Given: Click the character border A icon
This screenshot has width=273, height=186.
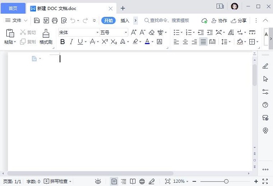Looking at the screenshot, I should click(x=160, y=41).
